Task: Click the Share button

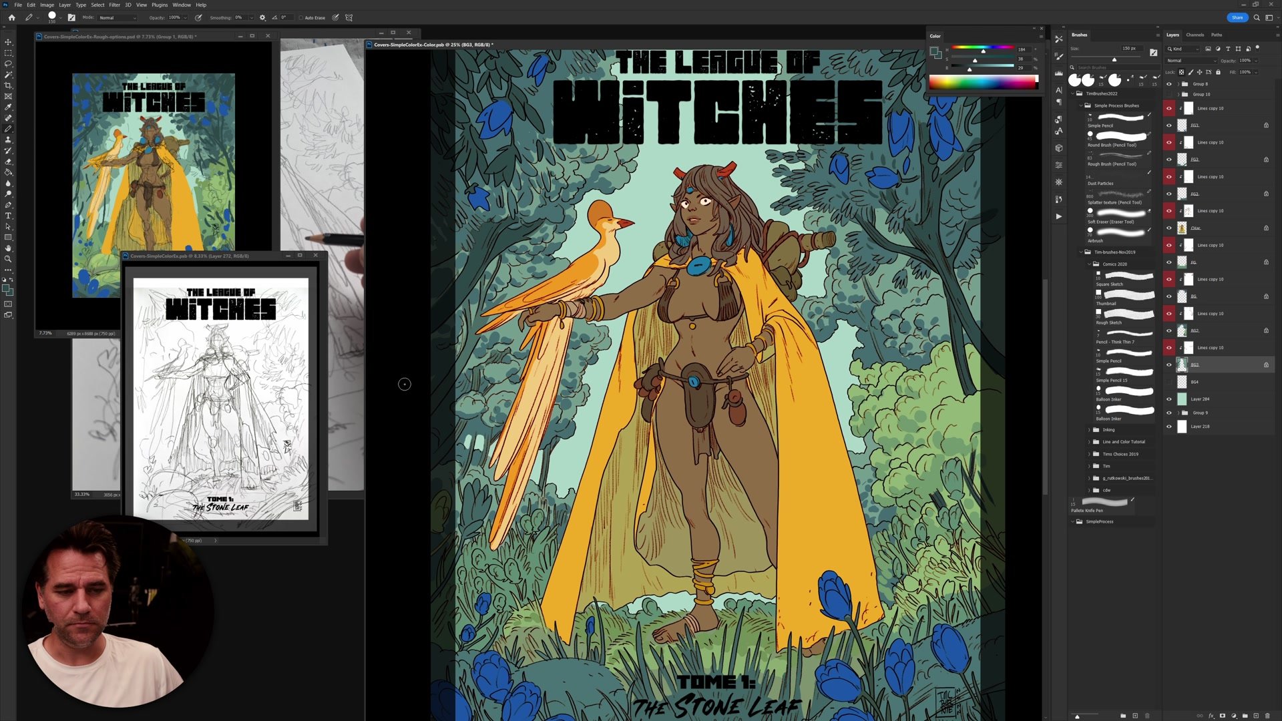Action: coord(1237,17)
